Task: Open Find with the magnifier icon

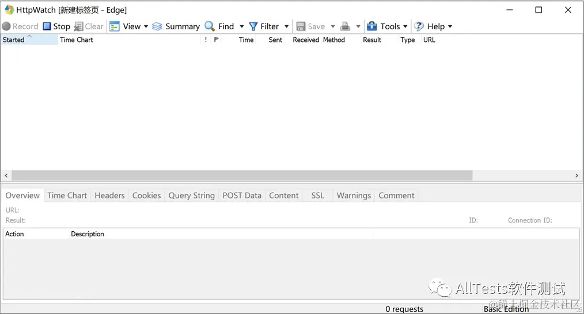Action: 210,26
